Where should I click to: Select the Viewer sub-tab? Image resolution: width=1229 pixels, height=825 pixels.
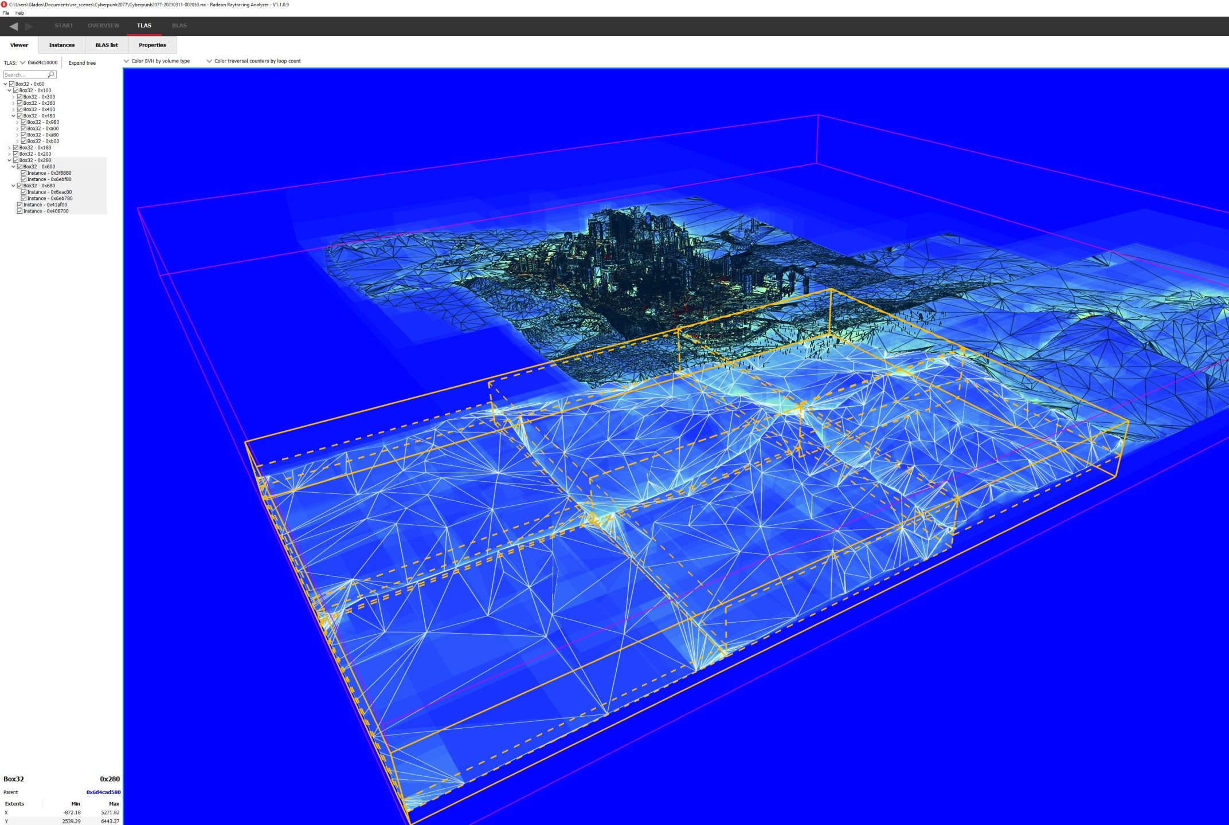(19, 45)
